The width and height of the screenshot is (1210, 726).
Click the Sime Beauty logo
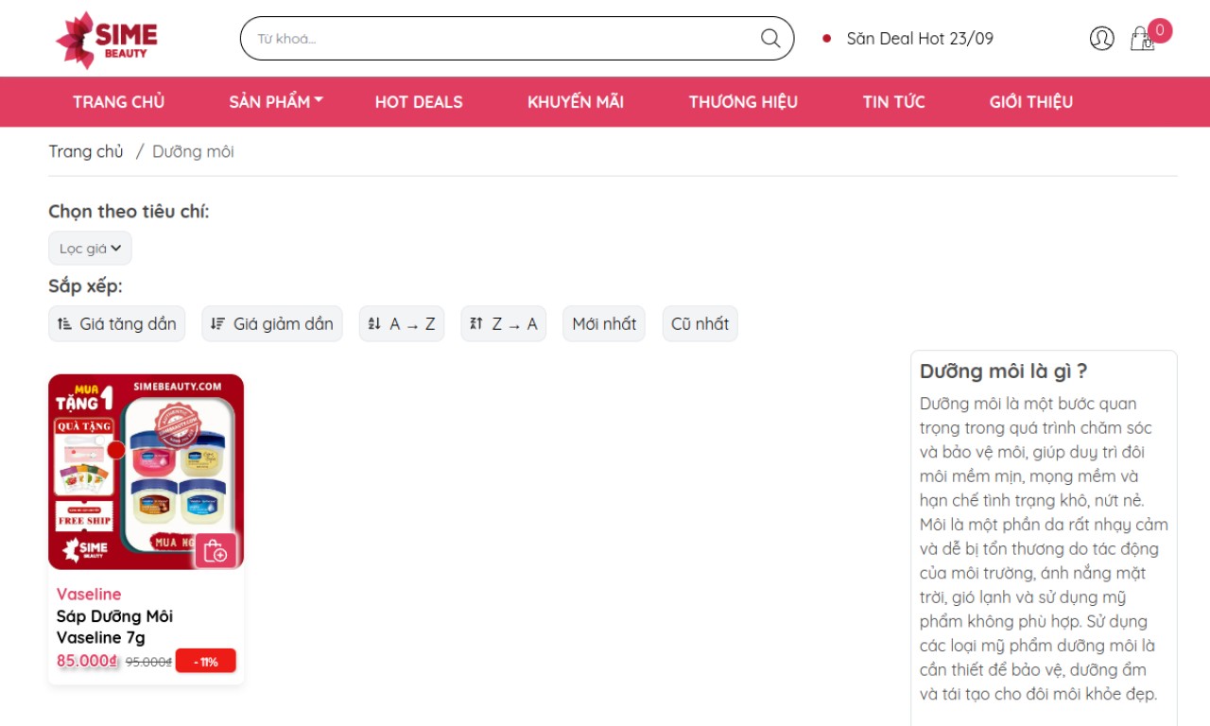(107, 40)
